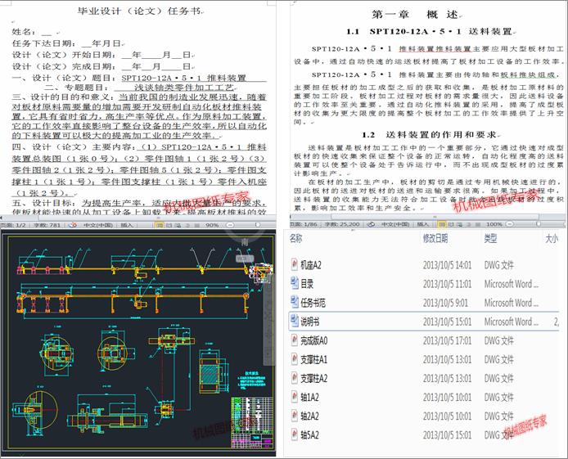The image size is (568, 459).
Task: Toggle 插入 insert mode in right Word
Action: [x=423, y=224]
